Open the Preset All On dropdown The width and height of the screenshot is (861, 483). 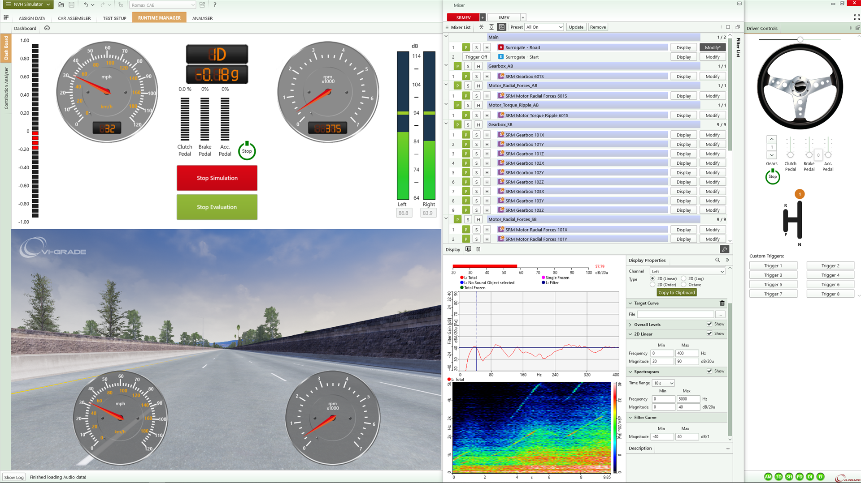click(x=544, y=27)
